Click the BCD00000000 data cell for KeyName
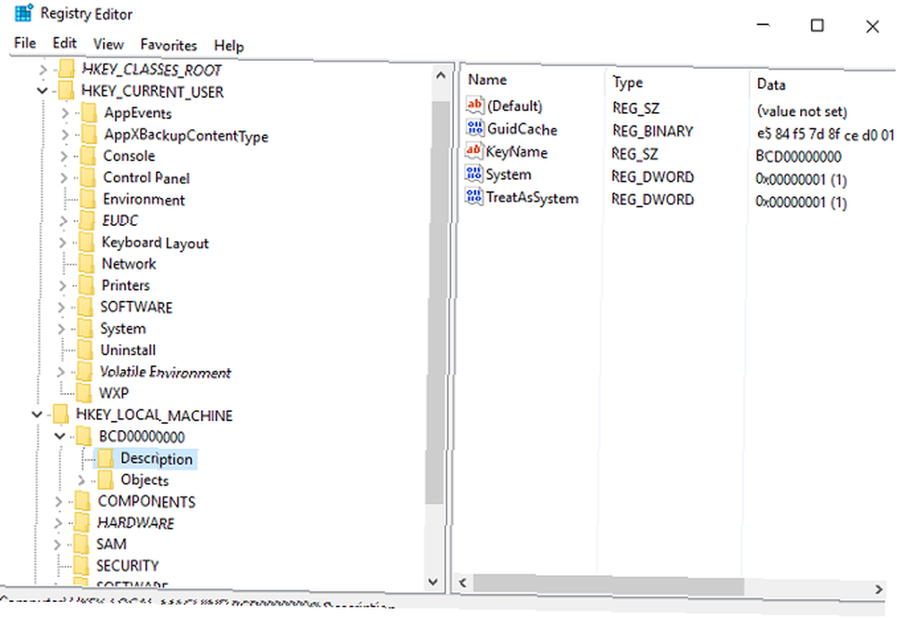This screenshot has width=897, height=619. coord(798,156)
